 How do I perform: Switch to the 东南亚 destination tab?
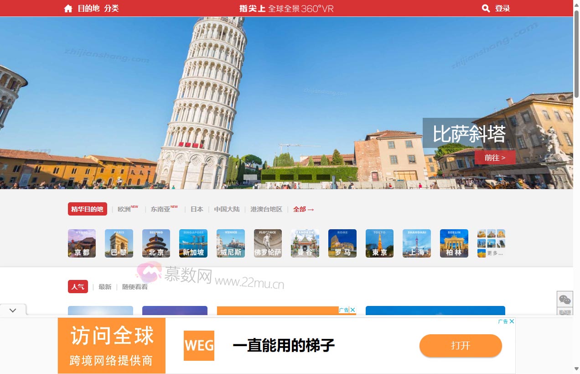pos(161,209)
